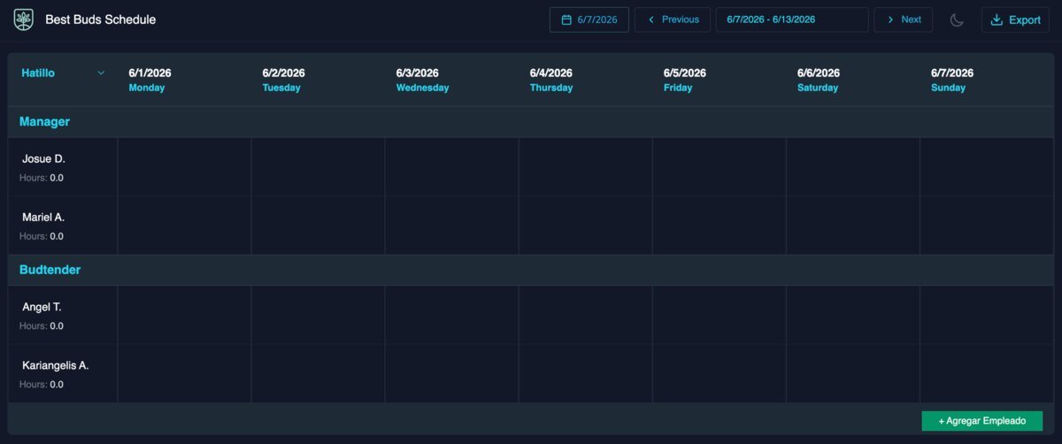Click Kariangelis A.'s Wednesday shift cell
Viewport: 1062px width, 444px height.
coord(452,373)
